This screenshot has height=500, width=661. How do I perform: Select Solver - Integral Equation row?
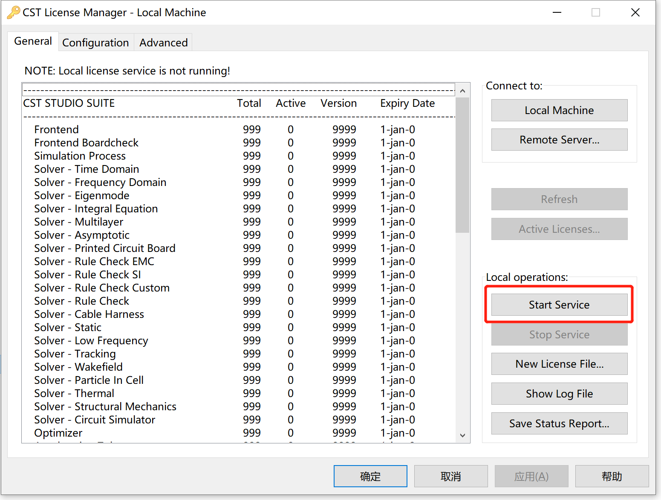click(239, 209)
